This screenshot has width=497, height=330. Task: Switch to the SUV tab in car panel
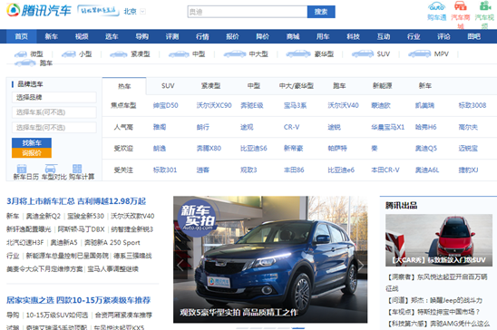point(168,86)
